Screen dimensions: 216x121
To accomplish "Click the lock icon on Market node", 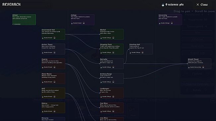I will [113, 38].
